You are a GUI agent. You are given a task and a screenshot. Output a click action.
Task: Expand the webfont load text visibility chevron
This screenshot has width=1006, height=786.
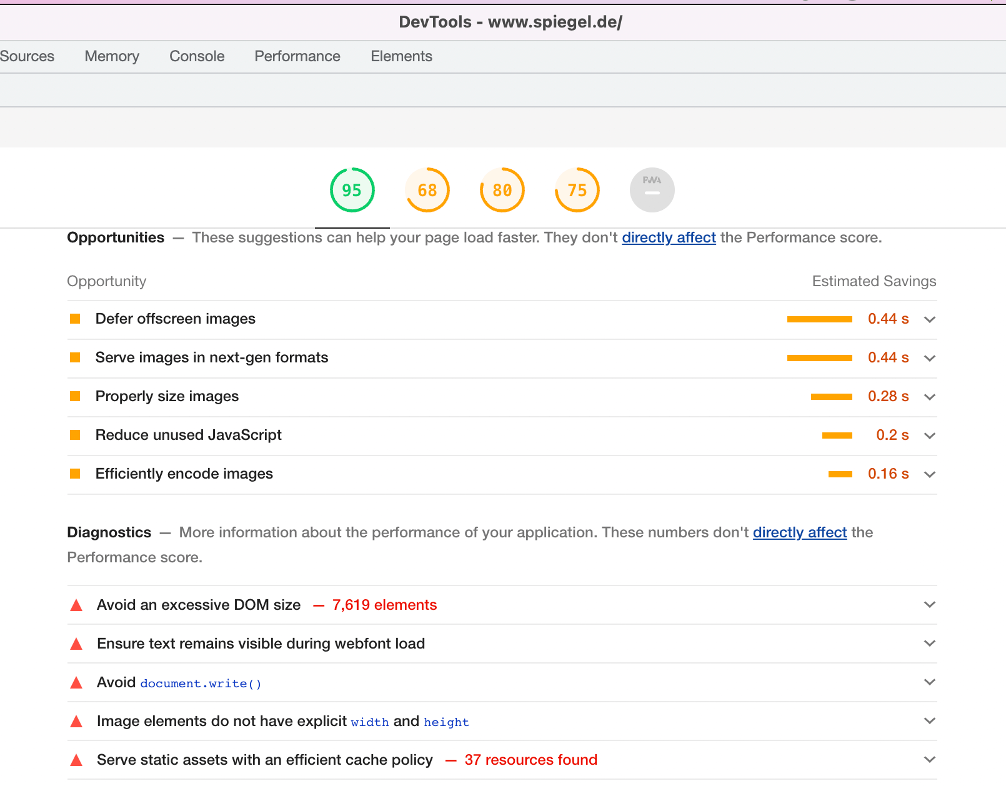[x=930, y=643]
